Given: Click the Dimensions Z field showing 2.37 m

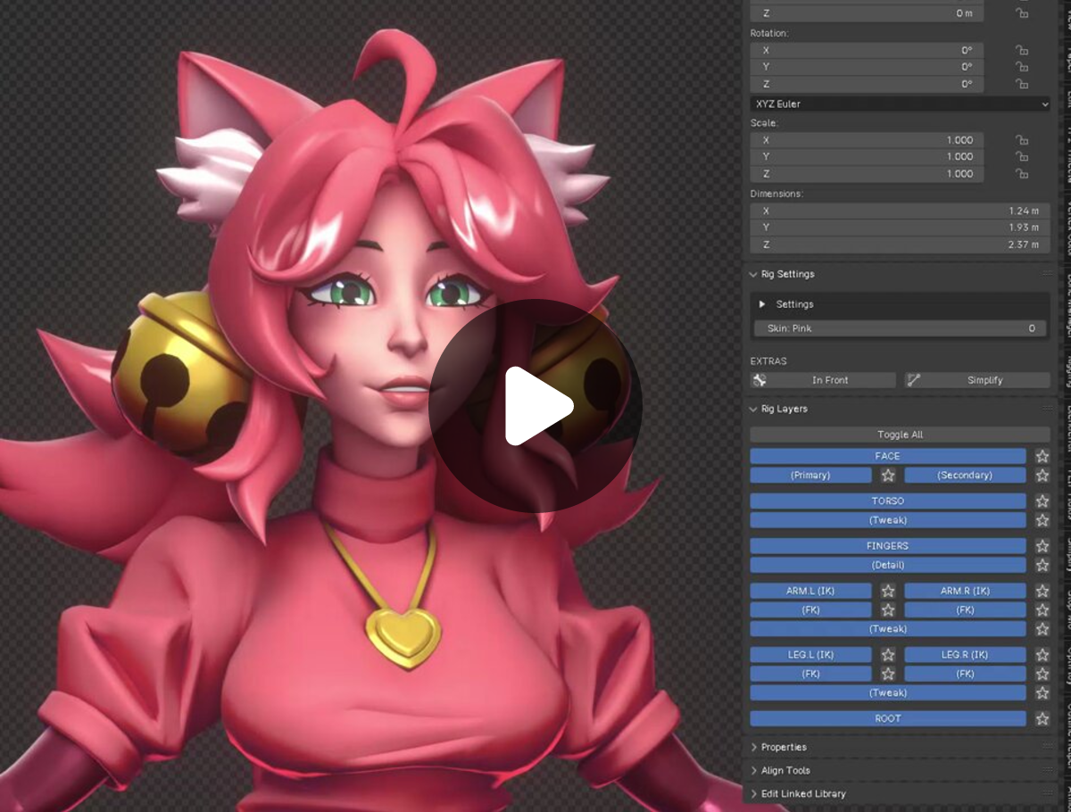Looking at the screenshot, I should coord(901,244).
